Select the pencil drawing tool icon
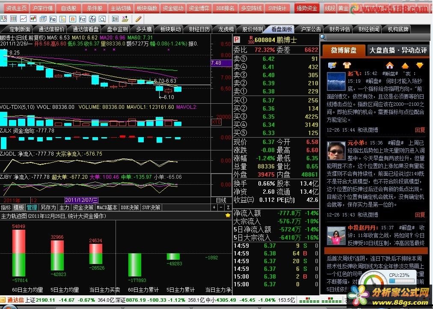This screenshot has width=433, height=309. [138, 19]
